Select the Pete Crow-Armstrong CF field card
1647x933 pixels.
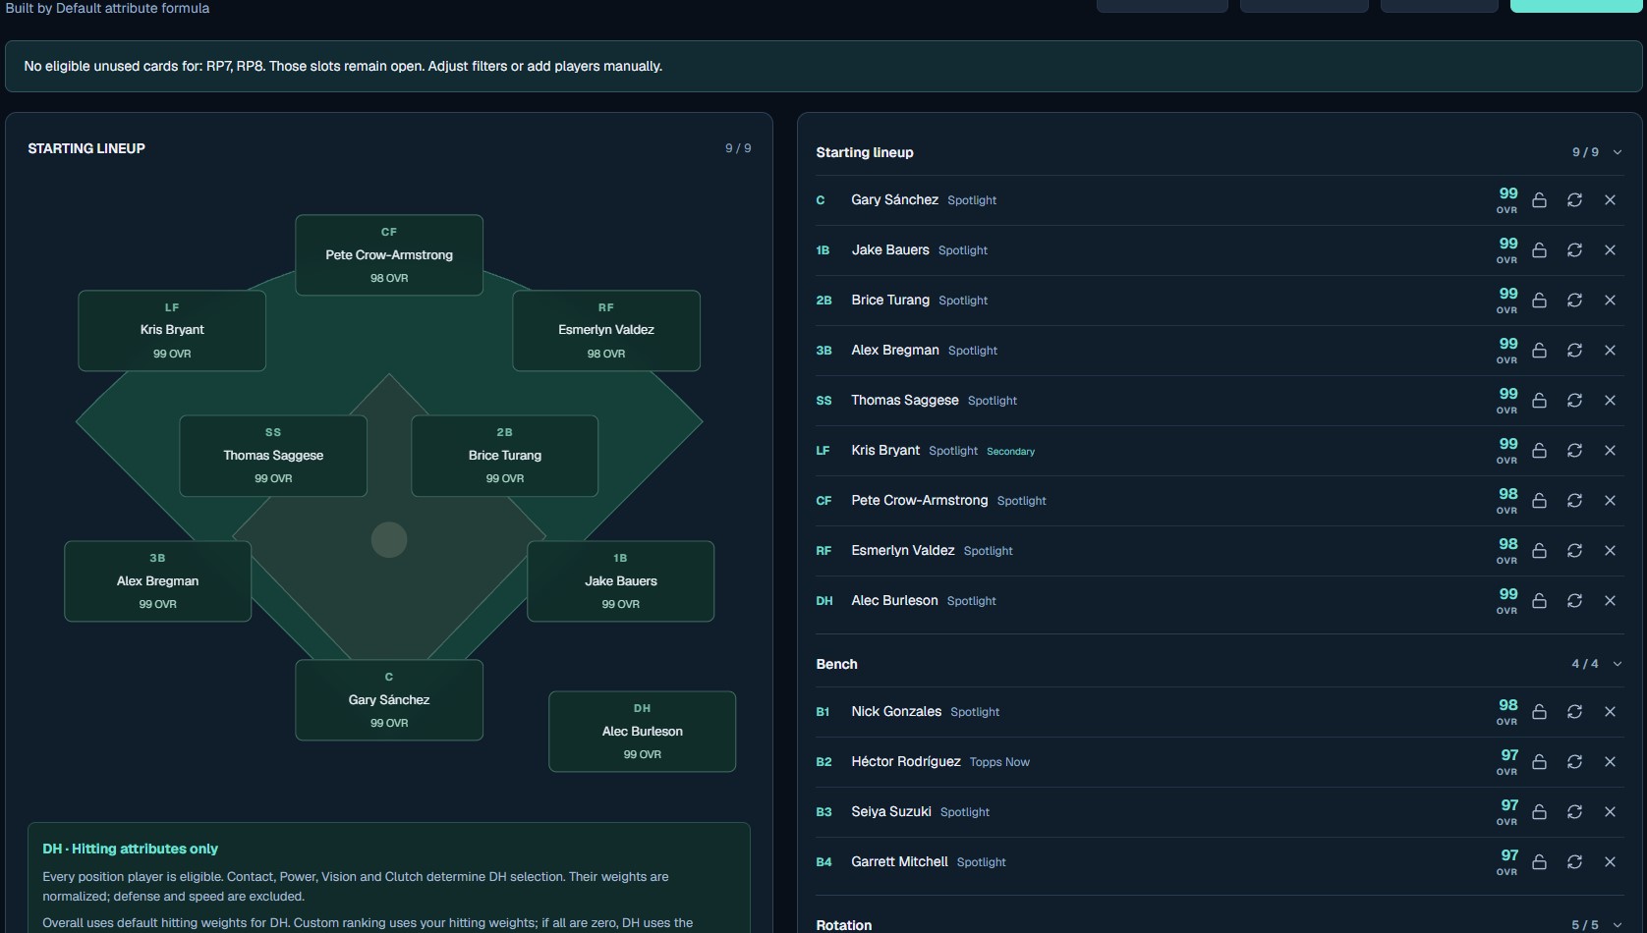tap(389, 255)
